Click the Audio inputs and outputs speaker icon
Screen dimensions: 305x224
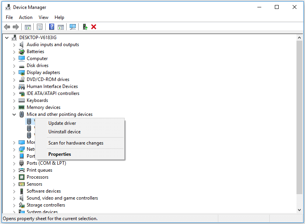click(22, 45)
